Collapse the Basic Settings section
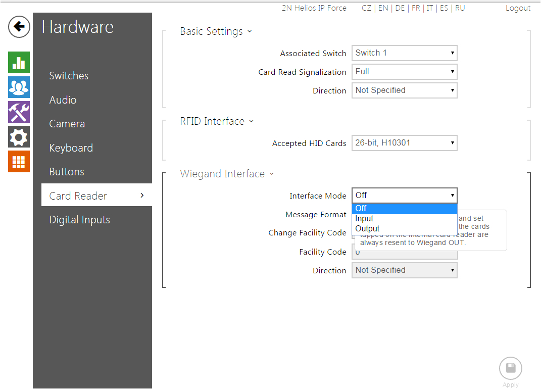The width and height of the screenshot is (541, 389). 216,31
